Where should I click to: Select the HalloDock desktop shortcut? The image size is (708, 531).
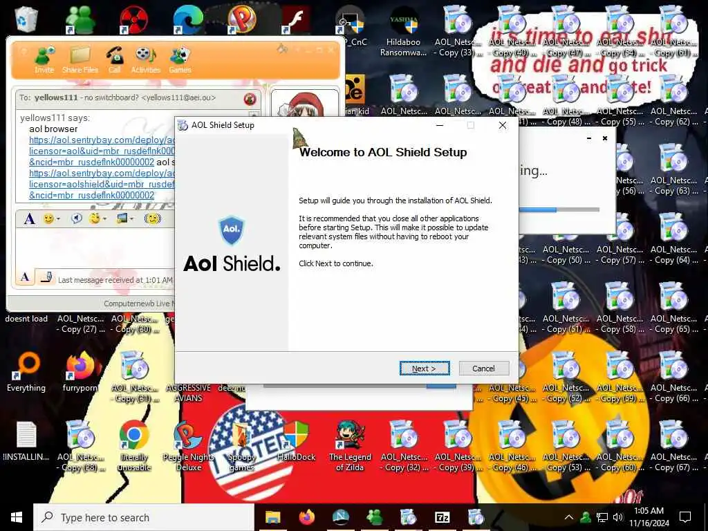click(x=296, y=440)
